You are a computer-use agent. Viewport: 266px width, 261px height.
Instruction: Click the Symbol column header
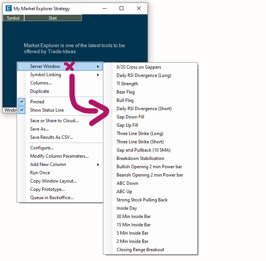coord(13,18)
